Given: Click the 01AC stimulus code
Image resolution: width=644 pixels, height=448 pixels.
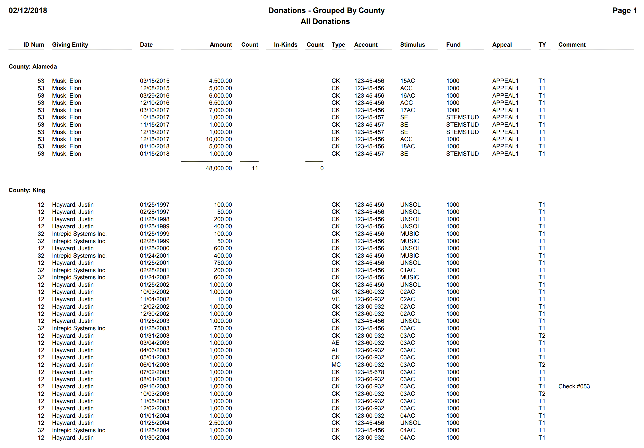Looking at the screenshot, I should click(x=407, y=270).
